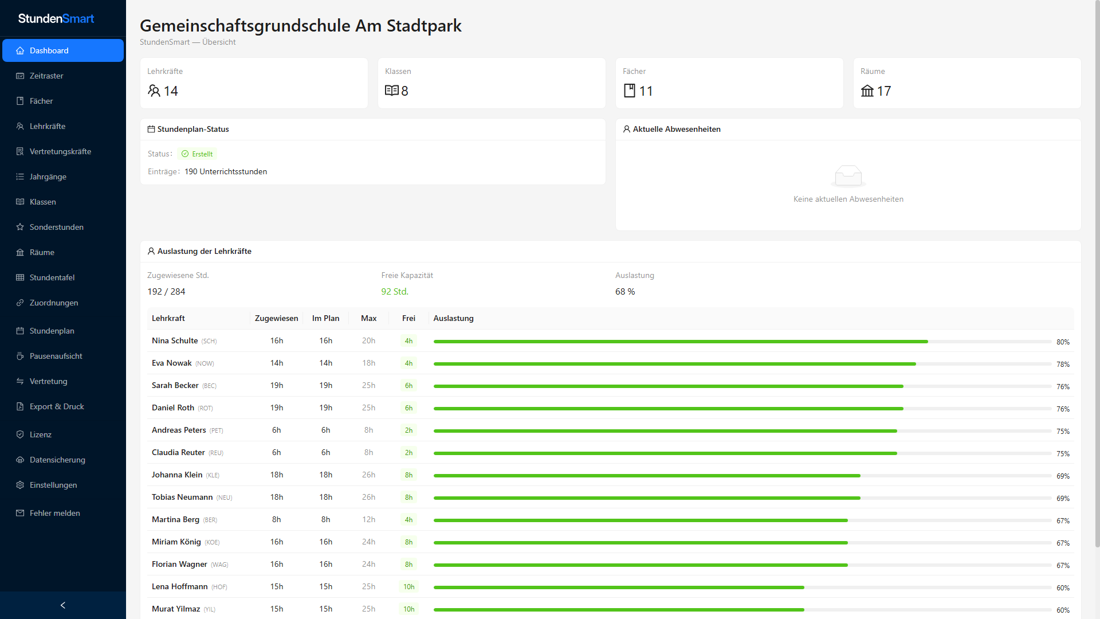
Task: Click the Erstellt status tag
Action: pos(197,154)
